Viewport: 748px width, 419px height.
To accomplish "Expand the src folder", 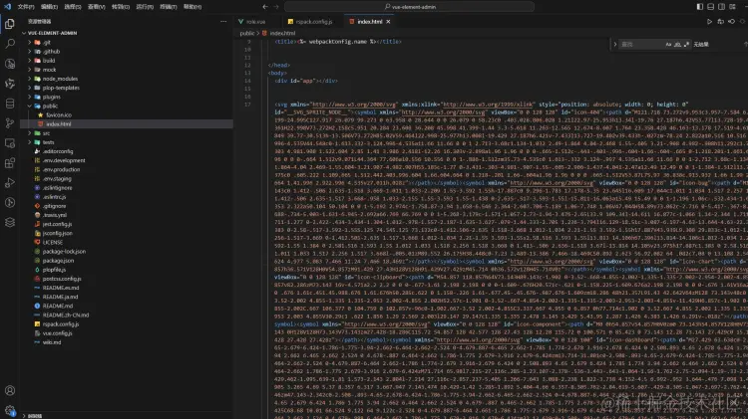I will tap(127, 133).
